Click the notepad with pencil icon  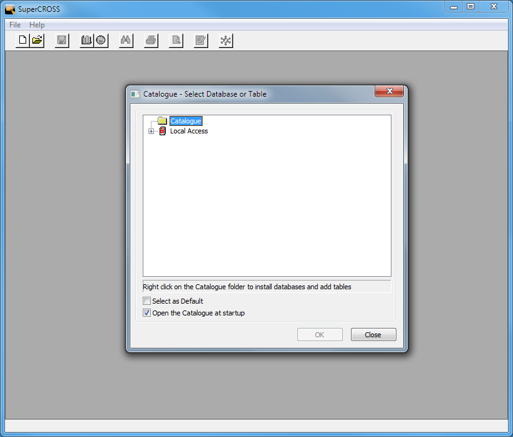click(201, 41)
